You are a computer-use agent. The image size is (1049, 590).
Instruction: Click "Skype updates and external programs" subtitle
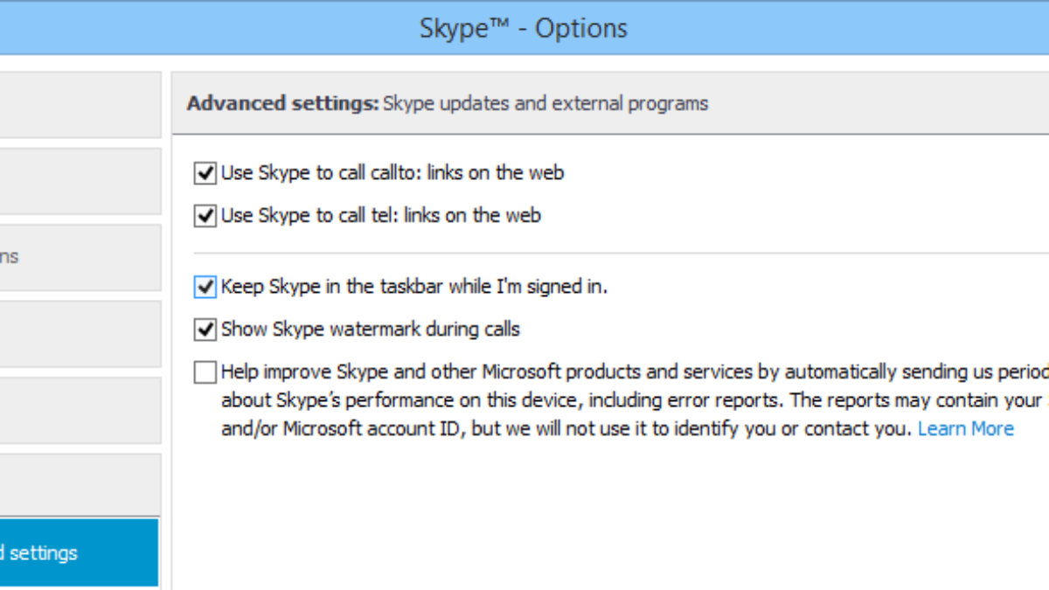(545, 103)
